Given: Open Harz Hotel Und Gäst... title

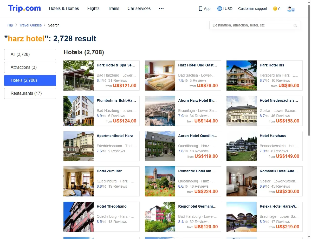Looking at the screenshot, I should click(198, 65).
